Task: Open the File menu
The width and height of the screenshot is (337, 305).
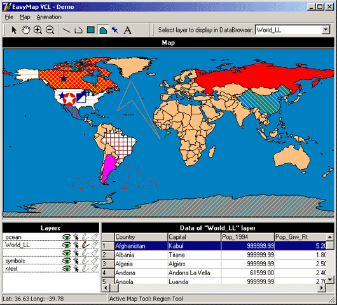Action: (9, 17)
